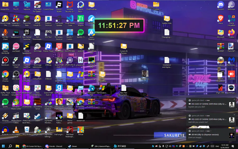Screen dimensions: 238x149
Task: Open the sf0149 "Sent an image" notification
Action: (211, 135)
